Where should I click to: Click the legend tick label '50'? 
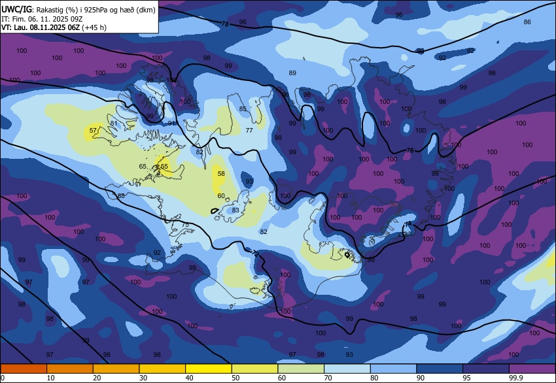pyautogui.click(x=235, y=378)
